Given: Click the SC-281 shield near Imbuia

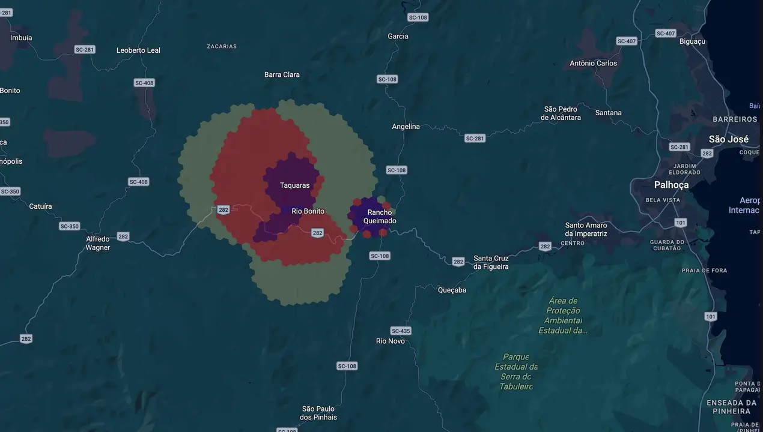Looking at the screenshot, I should click(85, 49).
